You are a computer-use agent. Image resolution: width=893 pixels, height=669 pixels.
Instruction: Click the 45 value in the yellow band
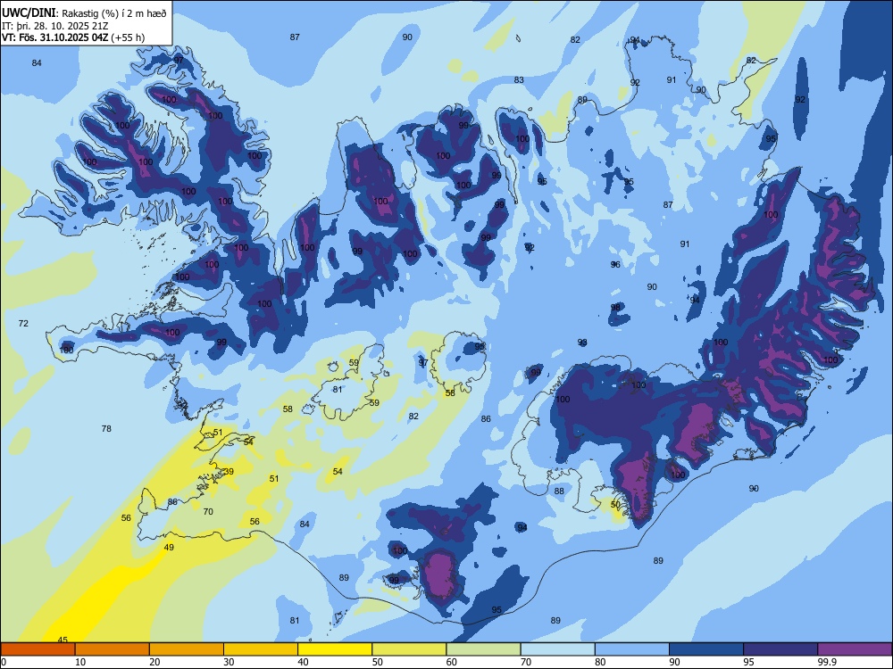[x=63, y=640]
